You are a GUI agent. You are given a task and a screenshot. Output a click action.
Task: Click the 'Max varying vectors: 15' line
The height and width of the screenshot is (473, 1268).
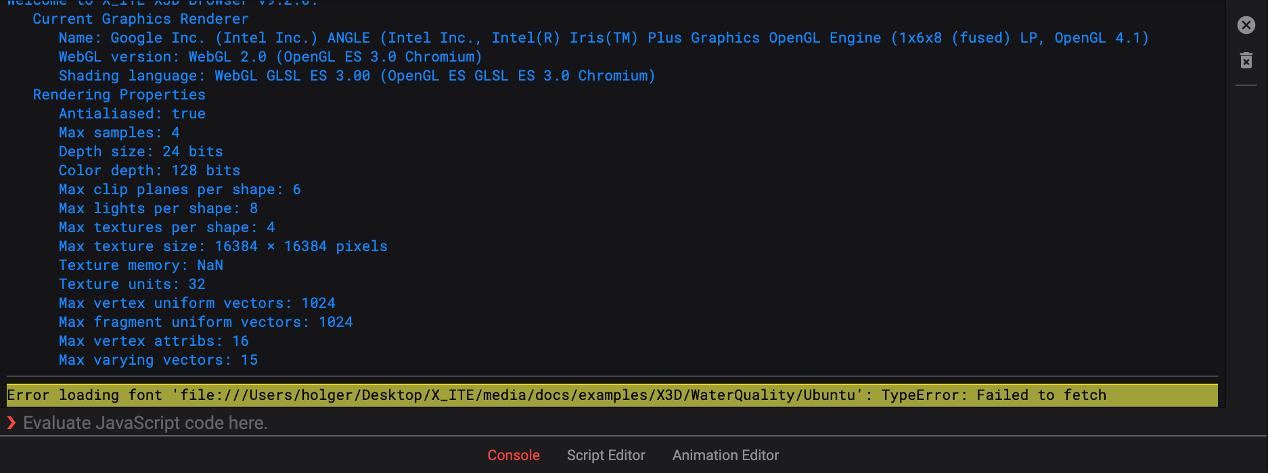coord(158,360)
